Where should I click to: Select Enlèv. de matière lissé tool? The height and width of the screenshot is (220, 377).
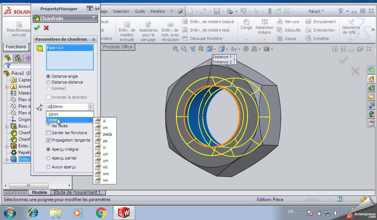[205, 30]
